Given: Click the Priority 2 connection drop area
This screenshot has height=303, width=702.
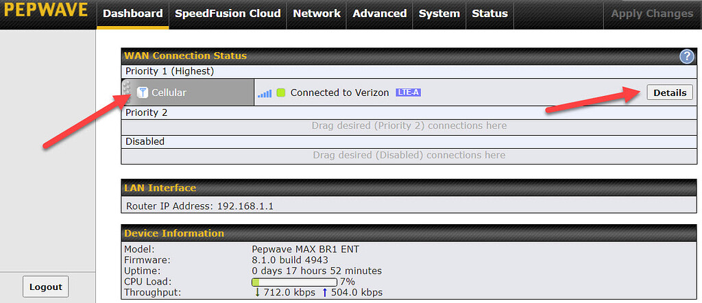Looking at the screenshot, I should [x=409, y=126].
